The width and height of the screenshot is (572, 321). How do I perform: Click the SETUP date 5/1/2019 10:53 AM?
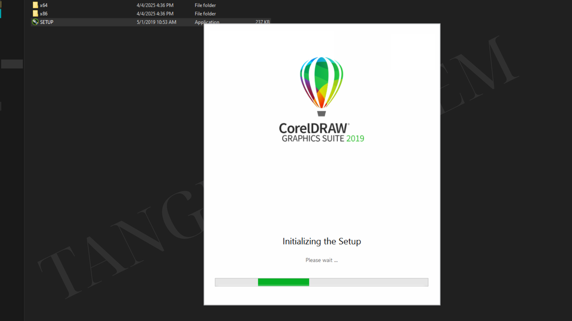click(x=156, y=22)
